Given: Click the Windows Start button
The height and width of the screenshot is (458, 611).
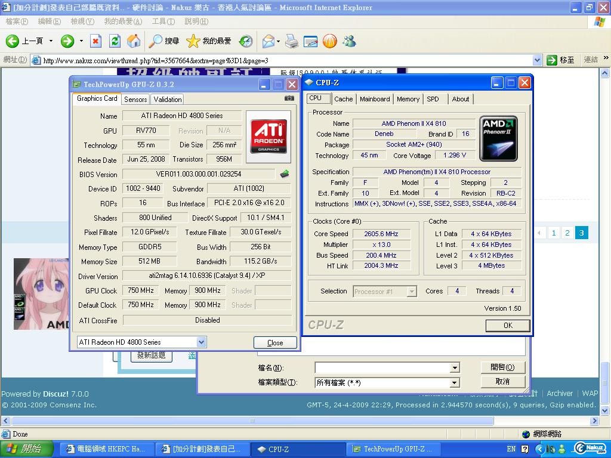Looking at the screenshot, I should click(26, 449).
